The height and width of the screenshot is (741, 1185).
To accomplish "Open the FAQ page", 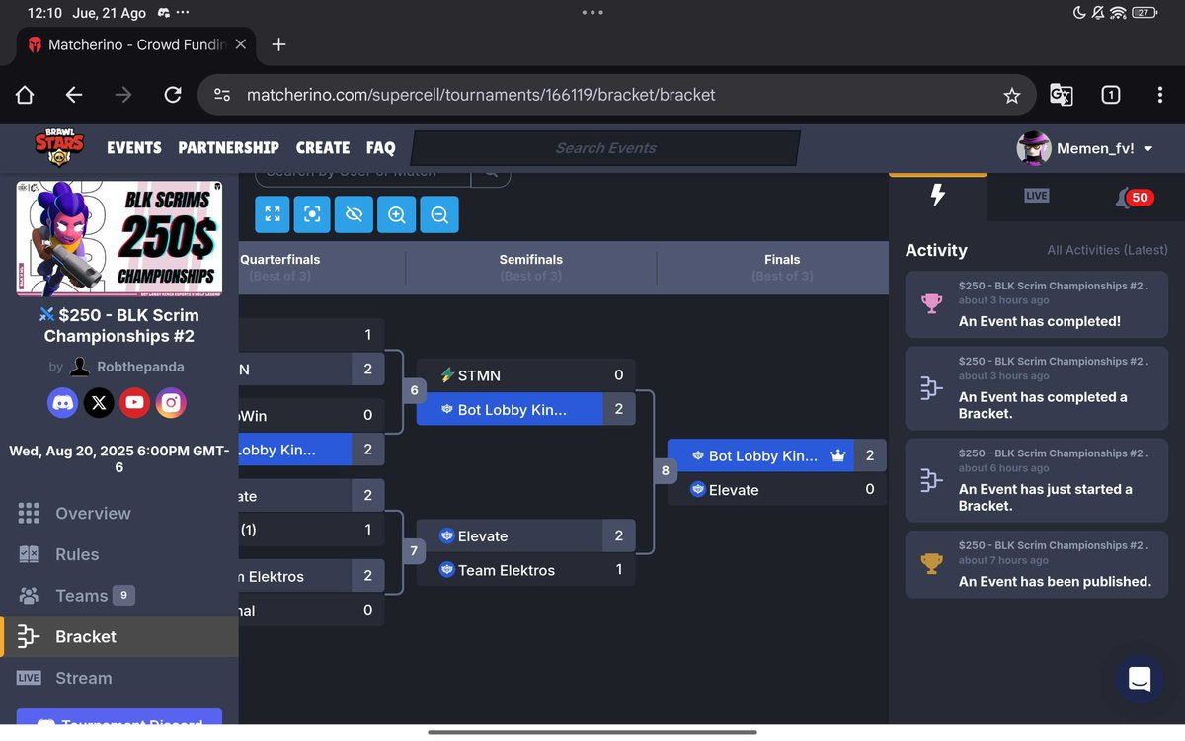I will tap(380, 147).
